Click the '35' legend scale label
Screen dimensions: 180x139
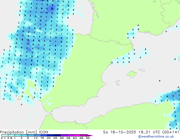pos(68,138)
